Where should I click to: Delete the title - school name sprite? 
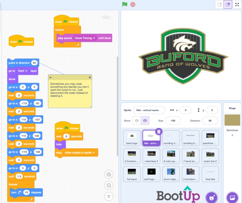tap(159, 132)
